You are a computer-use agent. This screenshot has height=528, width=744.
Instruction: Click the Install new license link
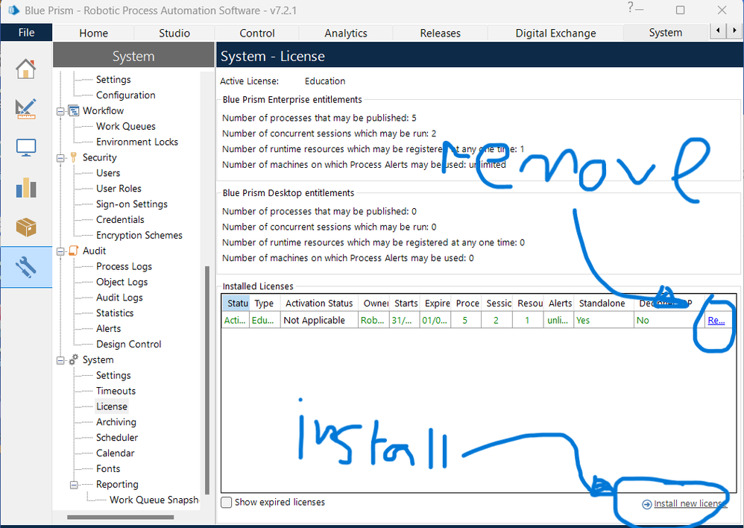point(690,504)
